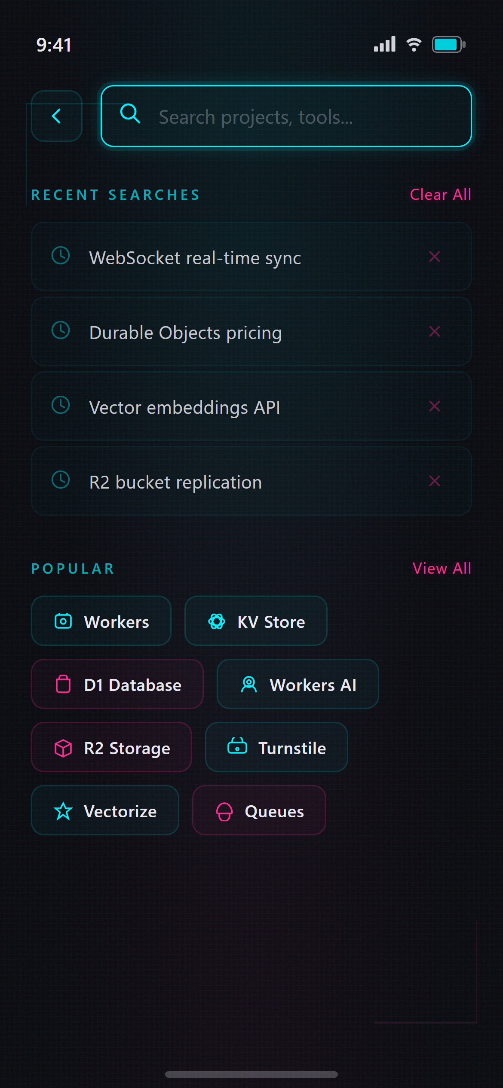Choose the Turnstile popular tag
Viewport: 503px width, 1088px height.
click(x=276, y=747)
